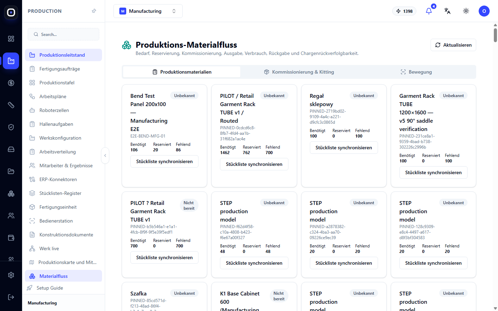The width and height of the screenshot is (498, 311).
Task: Open ERP-Konnektoren in sidebar
Action: (63, 179)
